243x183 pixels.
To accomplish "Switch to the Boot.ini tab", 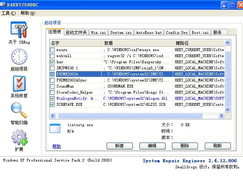I will (x=200, y=33).
